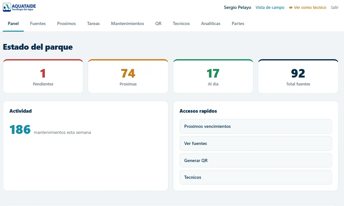Open the Tareas tab
Image resolution: width=344 pixels, height=206 pixels.
(93, 23)
